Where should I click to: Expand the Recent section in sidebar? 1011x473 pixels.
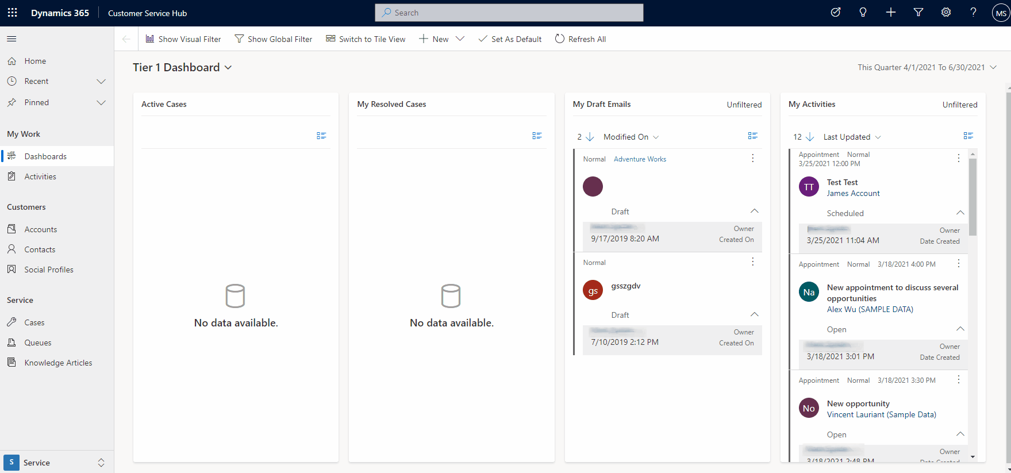(x=101, y=82)
